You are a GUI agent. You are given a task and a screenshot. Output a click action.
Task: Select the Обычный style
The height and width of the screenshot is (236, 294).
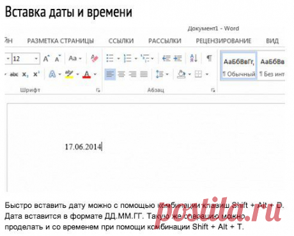(238, 66)
